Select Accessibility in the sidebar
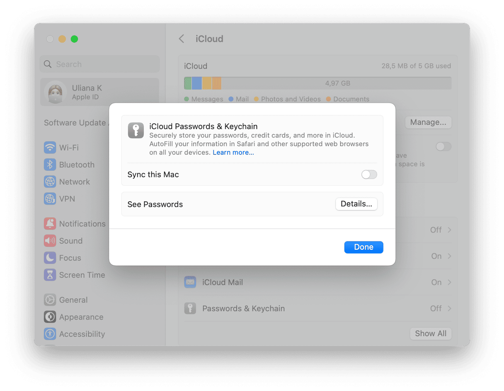The image size is (504, 391). pyautogui.click(x=82, y=334)
